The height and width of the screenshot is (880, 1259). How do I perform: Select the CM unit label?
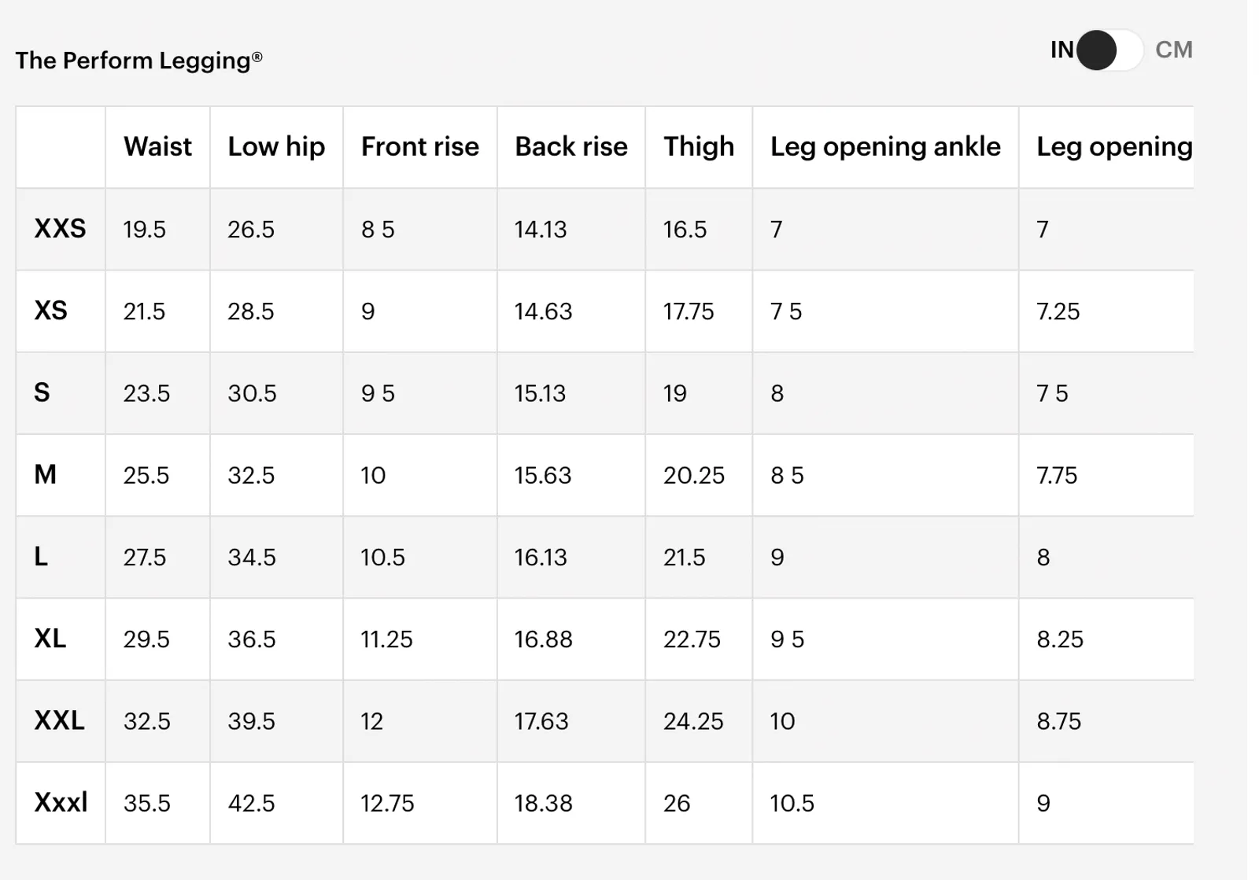[x=1173, y=50]
